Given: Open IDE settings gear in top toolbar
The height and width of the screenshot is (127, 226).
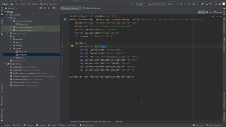Looking at the screenshot, I should 220,4.
